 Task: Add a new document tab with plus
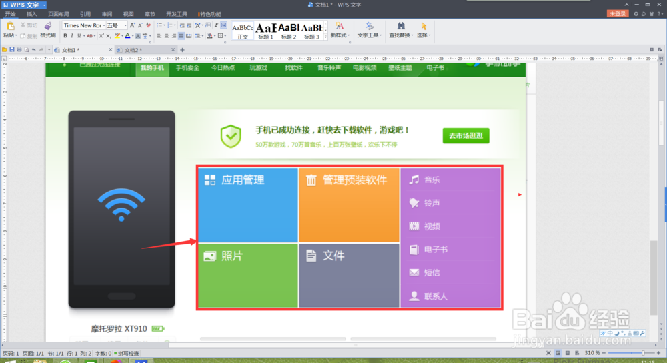183,50
